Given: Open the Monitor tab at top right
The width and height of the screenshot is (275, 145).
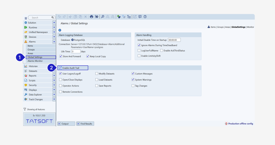Looking at the screenshot, I should coord(250,27).
